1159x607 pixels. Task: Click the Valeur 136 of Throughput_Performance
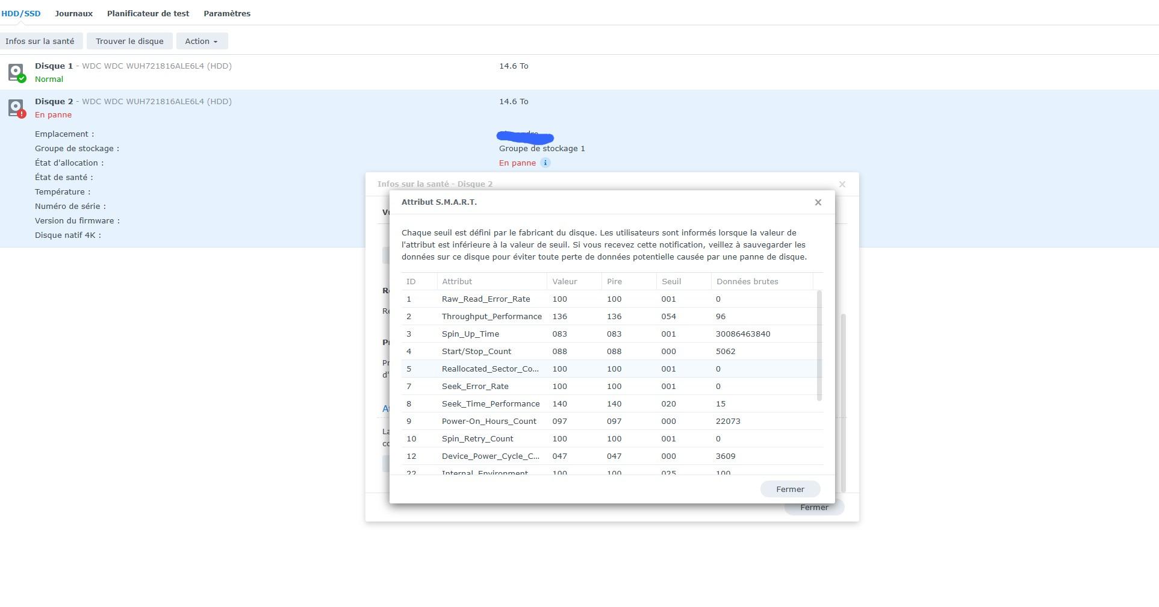coord(559,316)
